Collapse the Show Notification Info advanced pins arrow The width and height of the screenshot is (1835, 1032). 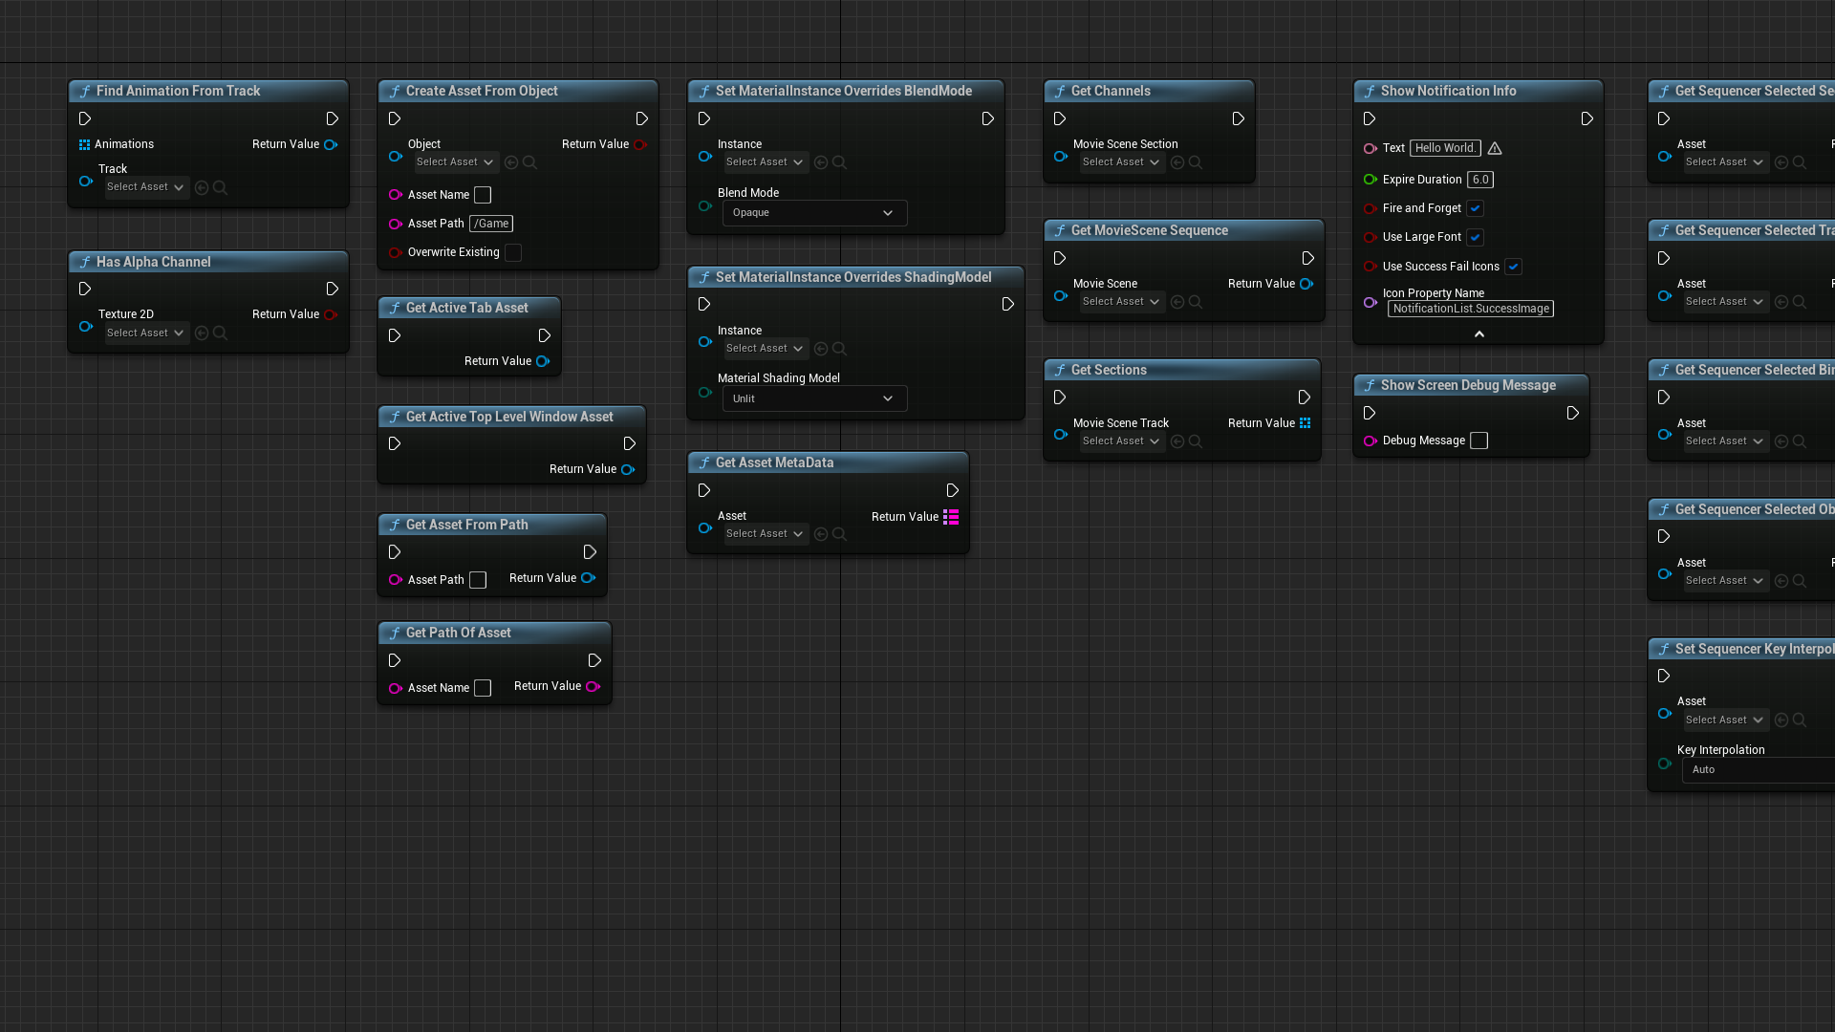1479,333
